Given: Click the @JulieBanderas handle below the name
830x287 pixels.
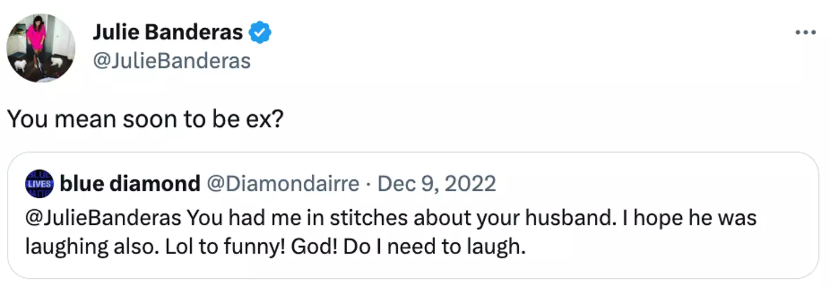Looking at the screenshot, I should (x=171, y=61).
